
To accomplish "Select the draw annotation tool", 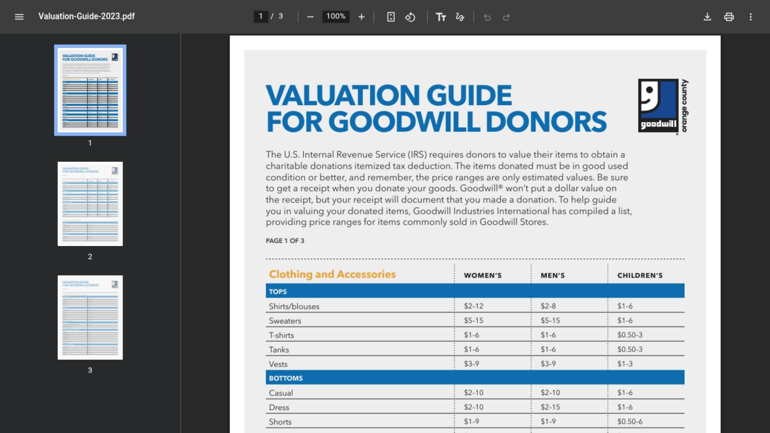I will [460, 17].
